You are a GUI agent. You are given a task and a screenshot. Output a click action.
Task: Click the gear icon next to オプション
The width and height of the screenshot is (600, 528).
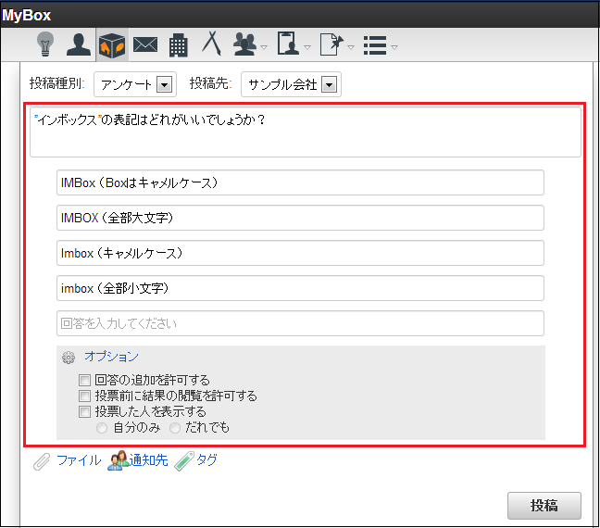[x=69, y=358]
